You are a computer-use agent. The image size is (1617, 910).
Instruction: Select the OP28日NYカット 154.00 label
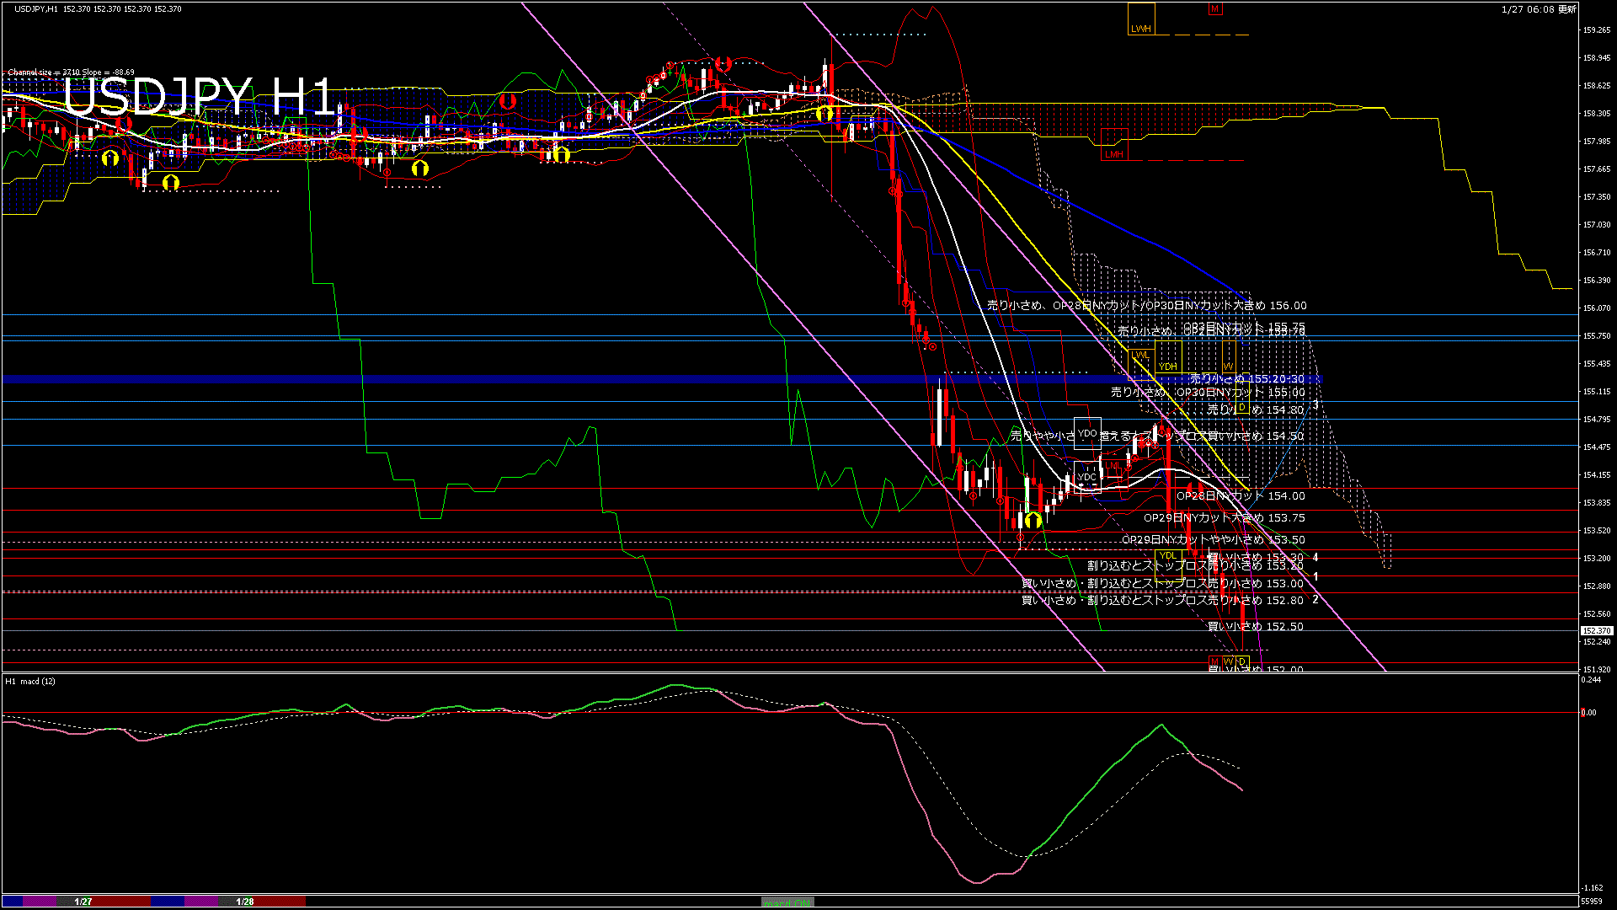(1241, 496)
